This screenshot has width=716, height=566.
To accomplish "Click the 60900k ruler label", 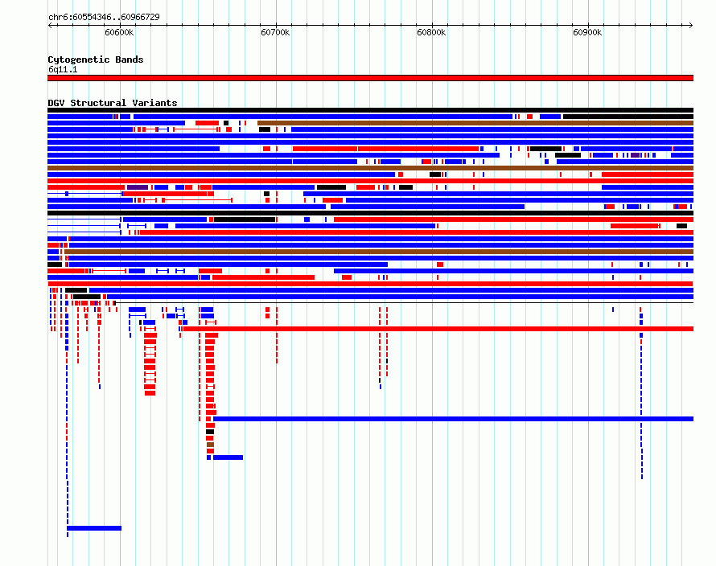I will [x=588, y=32].
